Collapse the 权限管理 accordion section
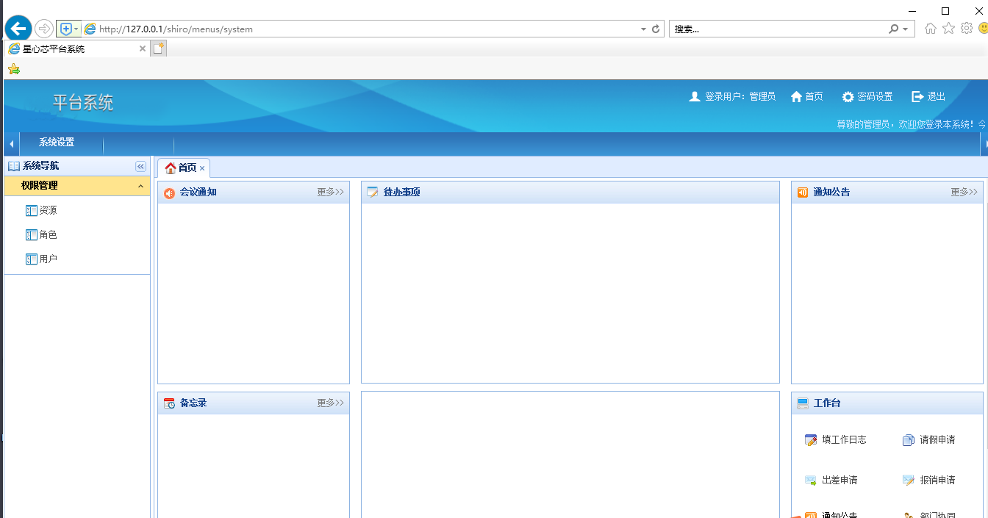The image size is (988, 518). pos(140,187)
